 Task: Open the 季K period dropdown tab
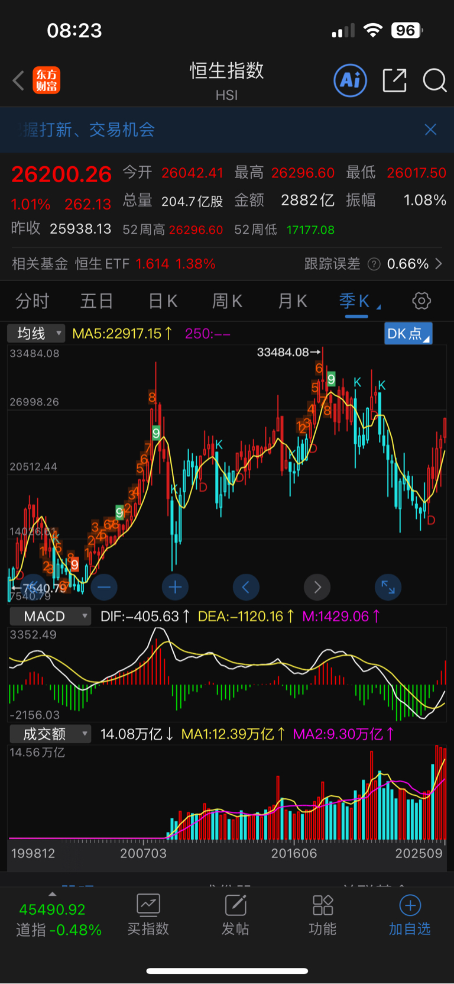pyautogui.click(x=359, y=301)
